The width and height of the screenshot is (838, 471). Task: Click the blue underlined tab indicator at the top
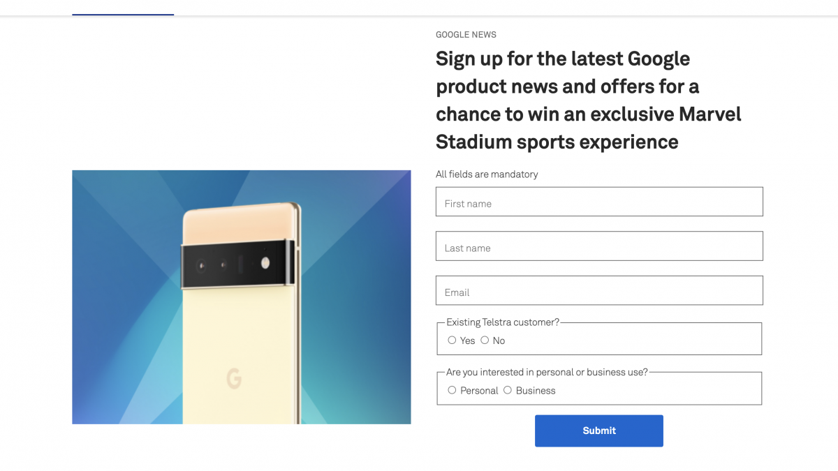click(123, 15)
